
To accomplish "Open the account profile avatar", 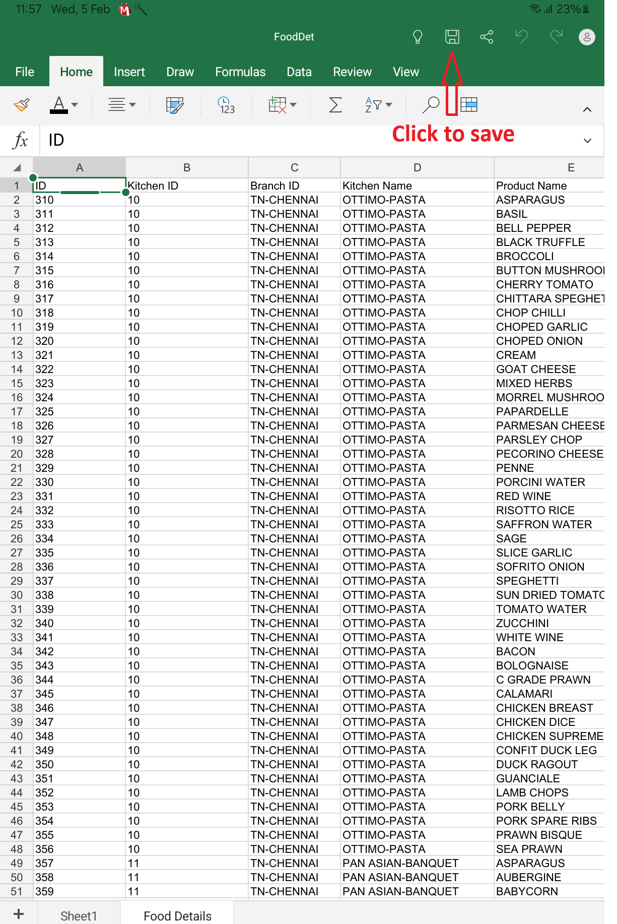I will [x=587, y=37].
